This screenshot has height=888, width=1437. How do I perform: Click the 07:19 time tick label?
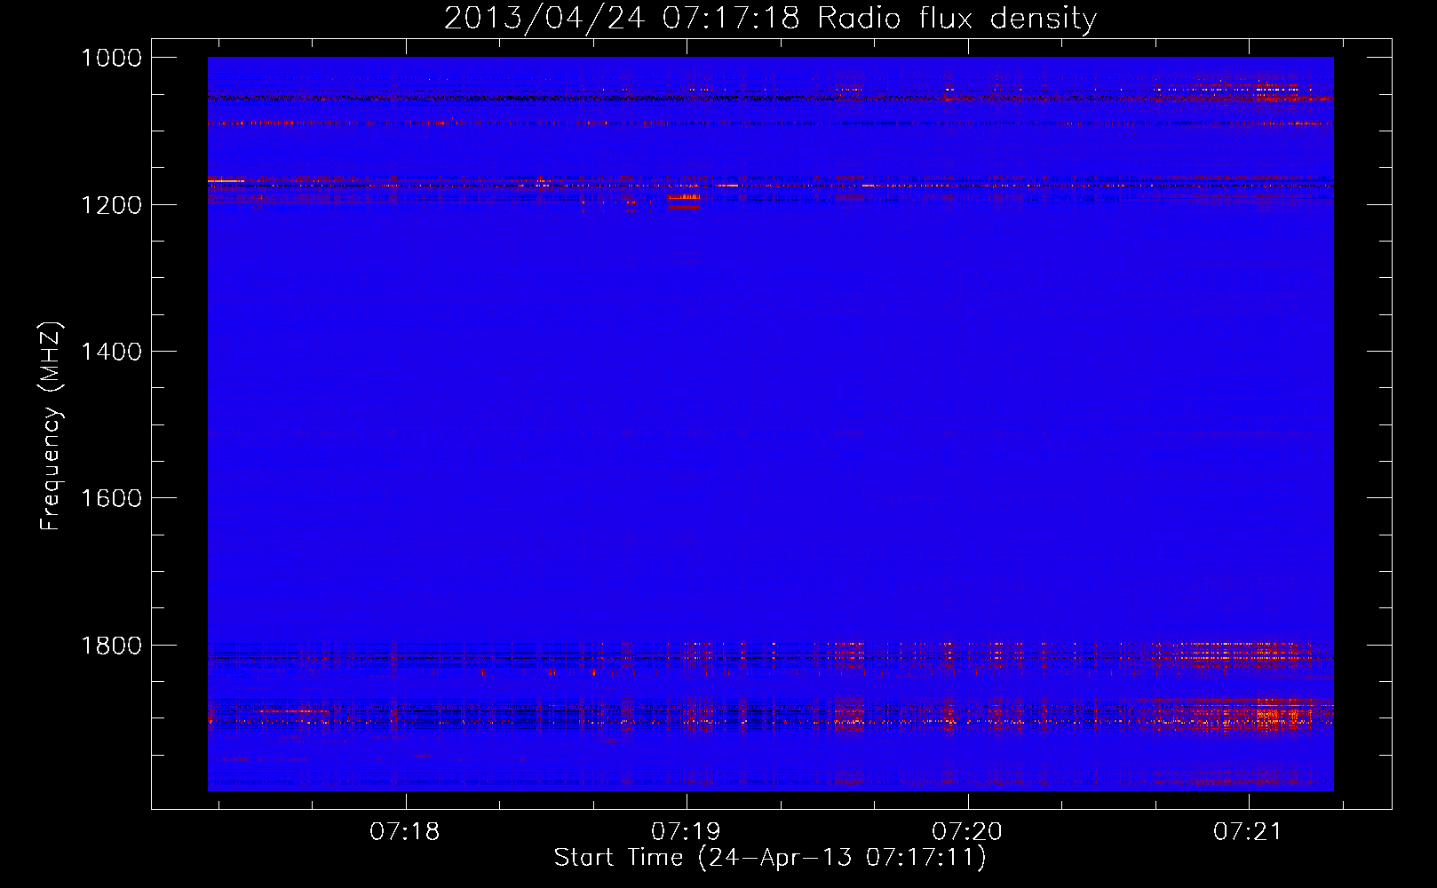pyautogui.click(x=686, y=831)
